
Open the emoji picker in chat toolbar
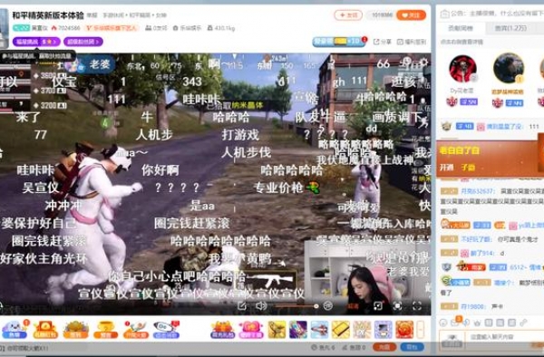click(443, 323)
